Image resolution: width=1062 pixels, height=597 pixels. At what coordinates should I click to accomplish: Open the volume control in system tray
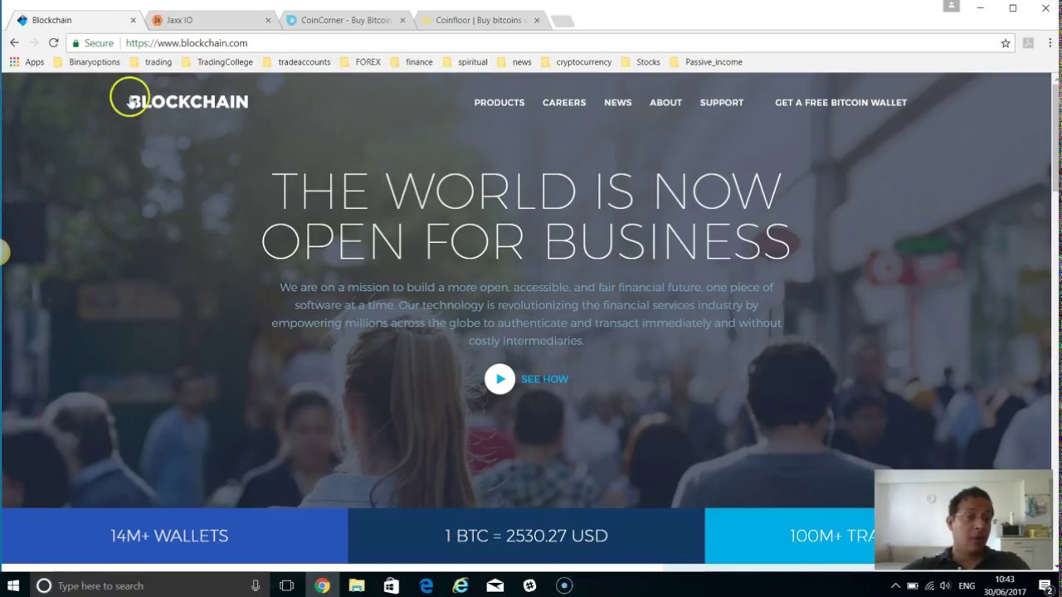point(945,585)
